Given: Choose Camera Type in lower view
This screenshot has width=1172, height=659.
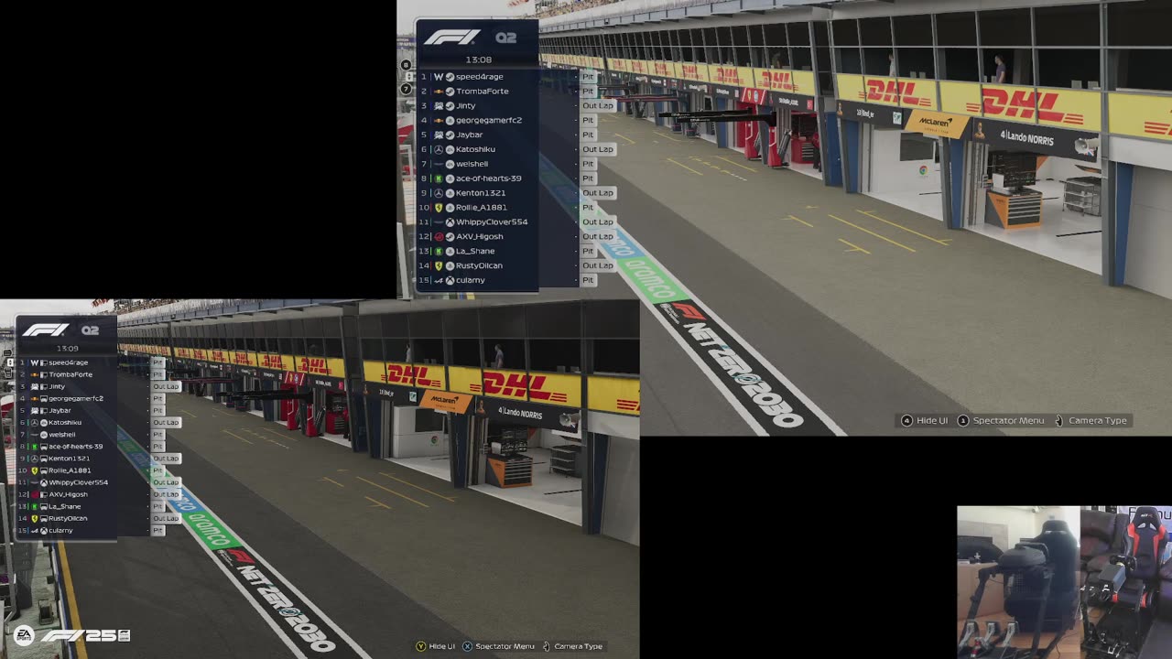Looking at the screenshot, I should (x=578, y=646).
